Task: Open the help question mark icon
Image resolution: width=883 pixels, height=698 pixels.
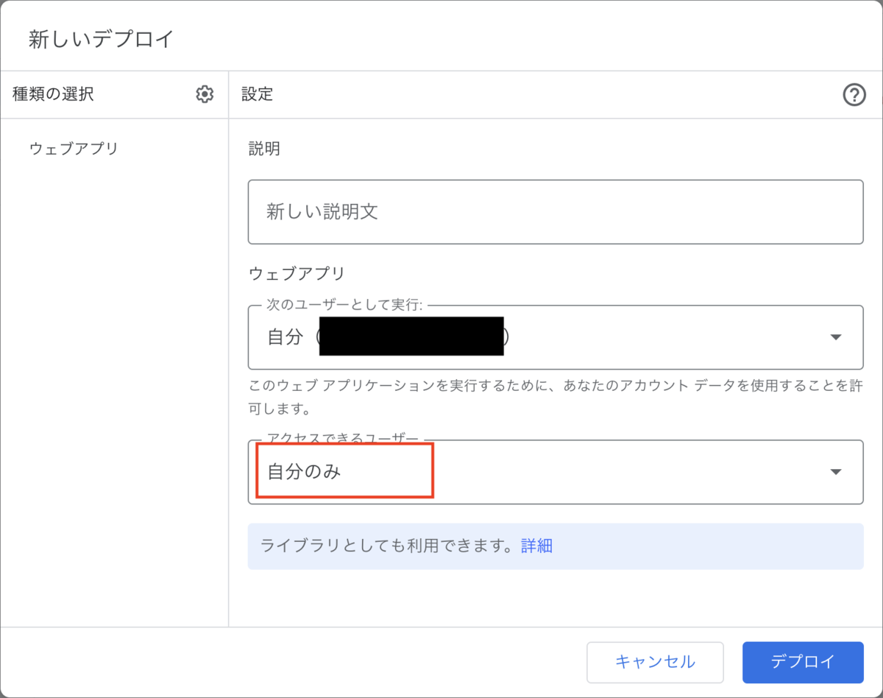Action: coord(854,94)
